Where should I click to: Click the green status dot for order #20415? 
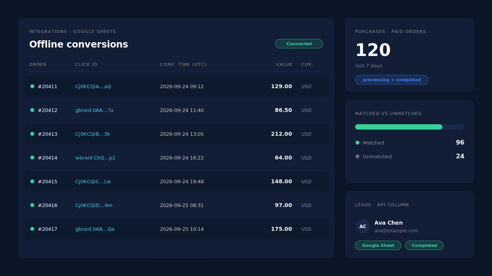pyautogui.click(x=32, y=181)
